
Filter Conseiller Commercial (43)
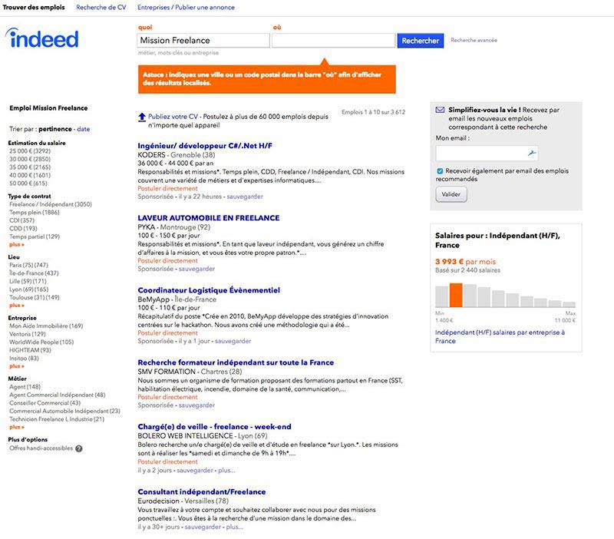click(x=45, y=403)
